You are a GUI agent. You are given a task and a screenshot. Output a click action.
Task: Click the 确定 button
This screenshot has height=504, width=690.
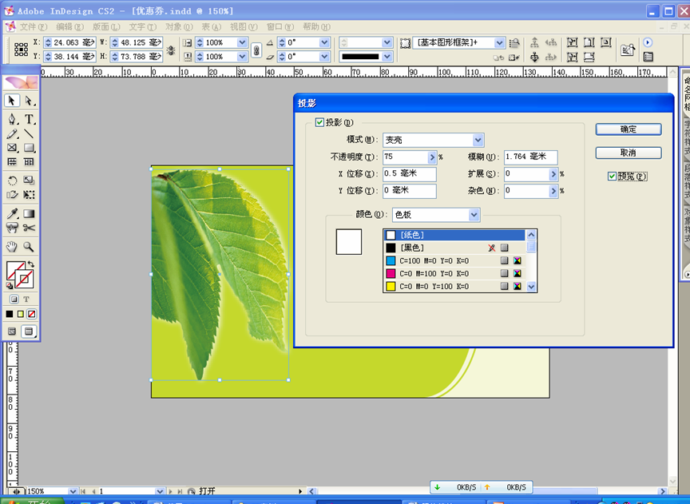628,129
